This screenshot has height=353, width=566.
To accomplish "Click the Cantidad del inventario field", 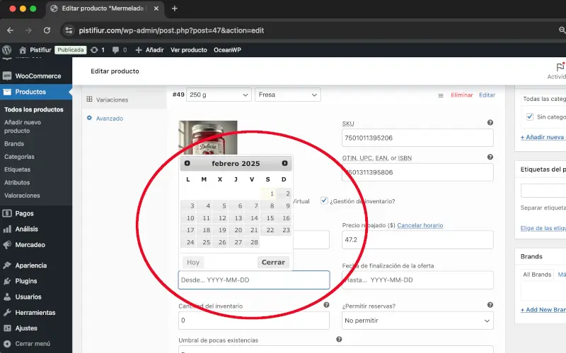I will tap(254, 321).
